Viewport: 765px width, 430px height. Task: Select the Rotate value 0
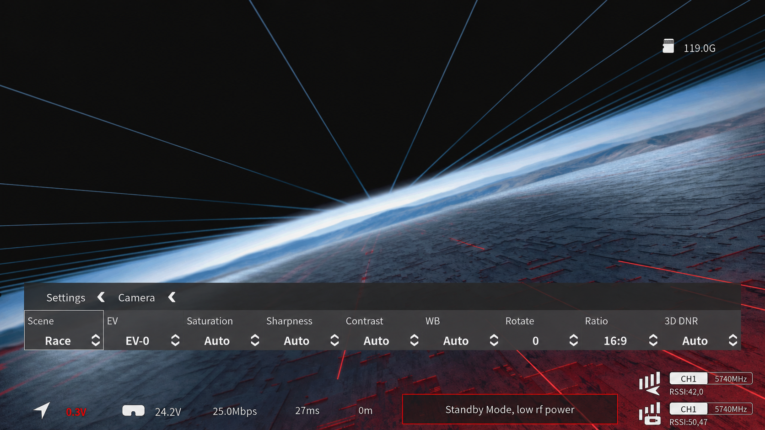click(x=535, y=341)
